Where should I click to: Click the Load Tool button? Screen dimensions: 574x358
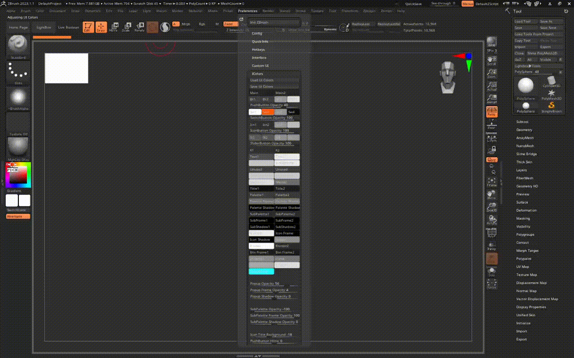click(525, 21)
